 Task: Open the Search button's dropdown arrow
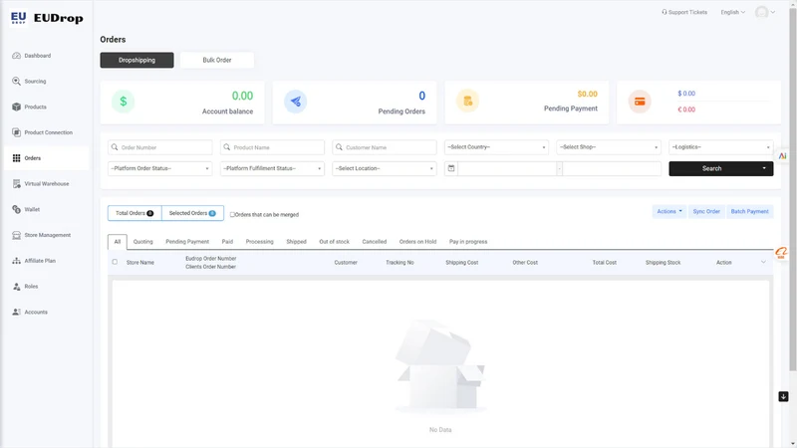click(x=764, y=168)
